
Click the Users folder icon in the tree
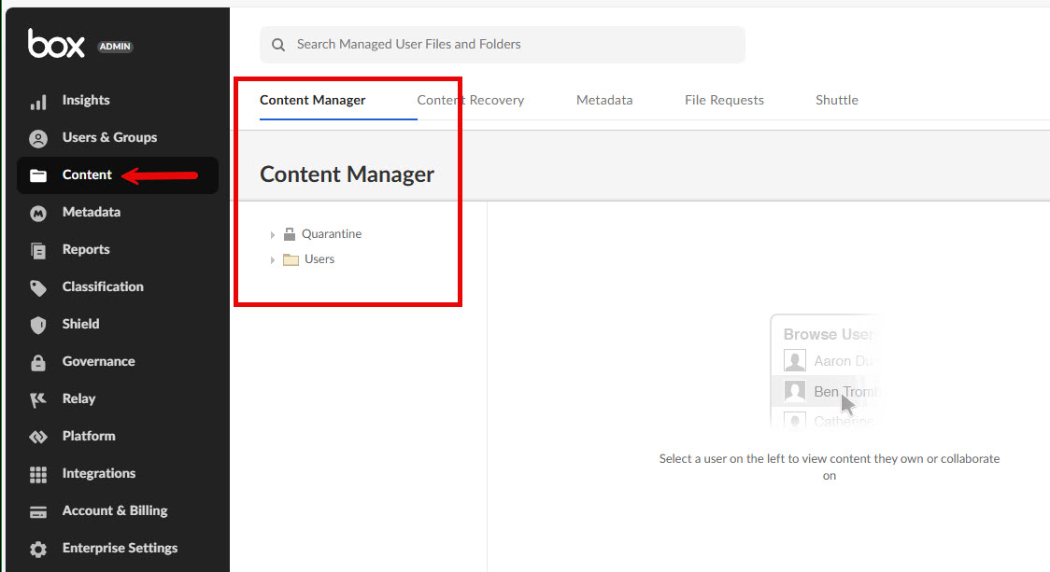point(291,259)
